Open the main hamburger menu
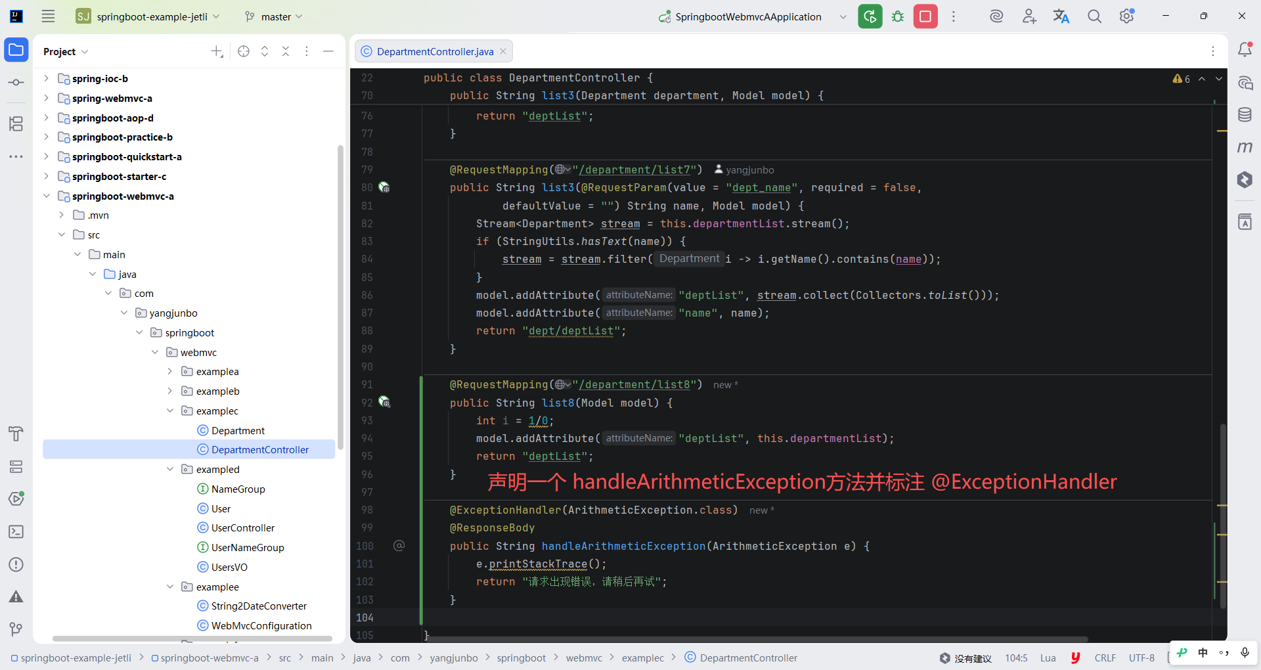 48,16
